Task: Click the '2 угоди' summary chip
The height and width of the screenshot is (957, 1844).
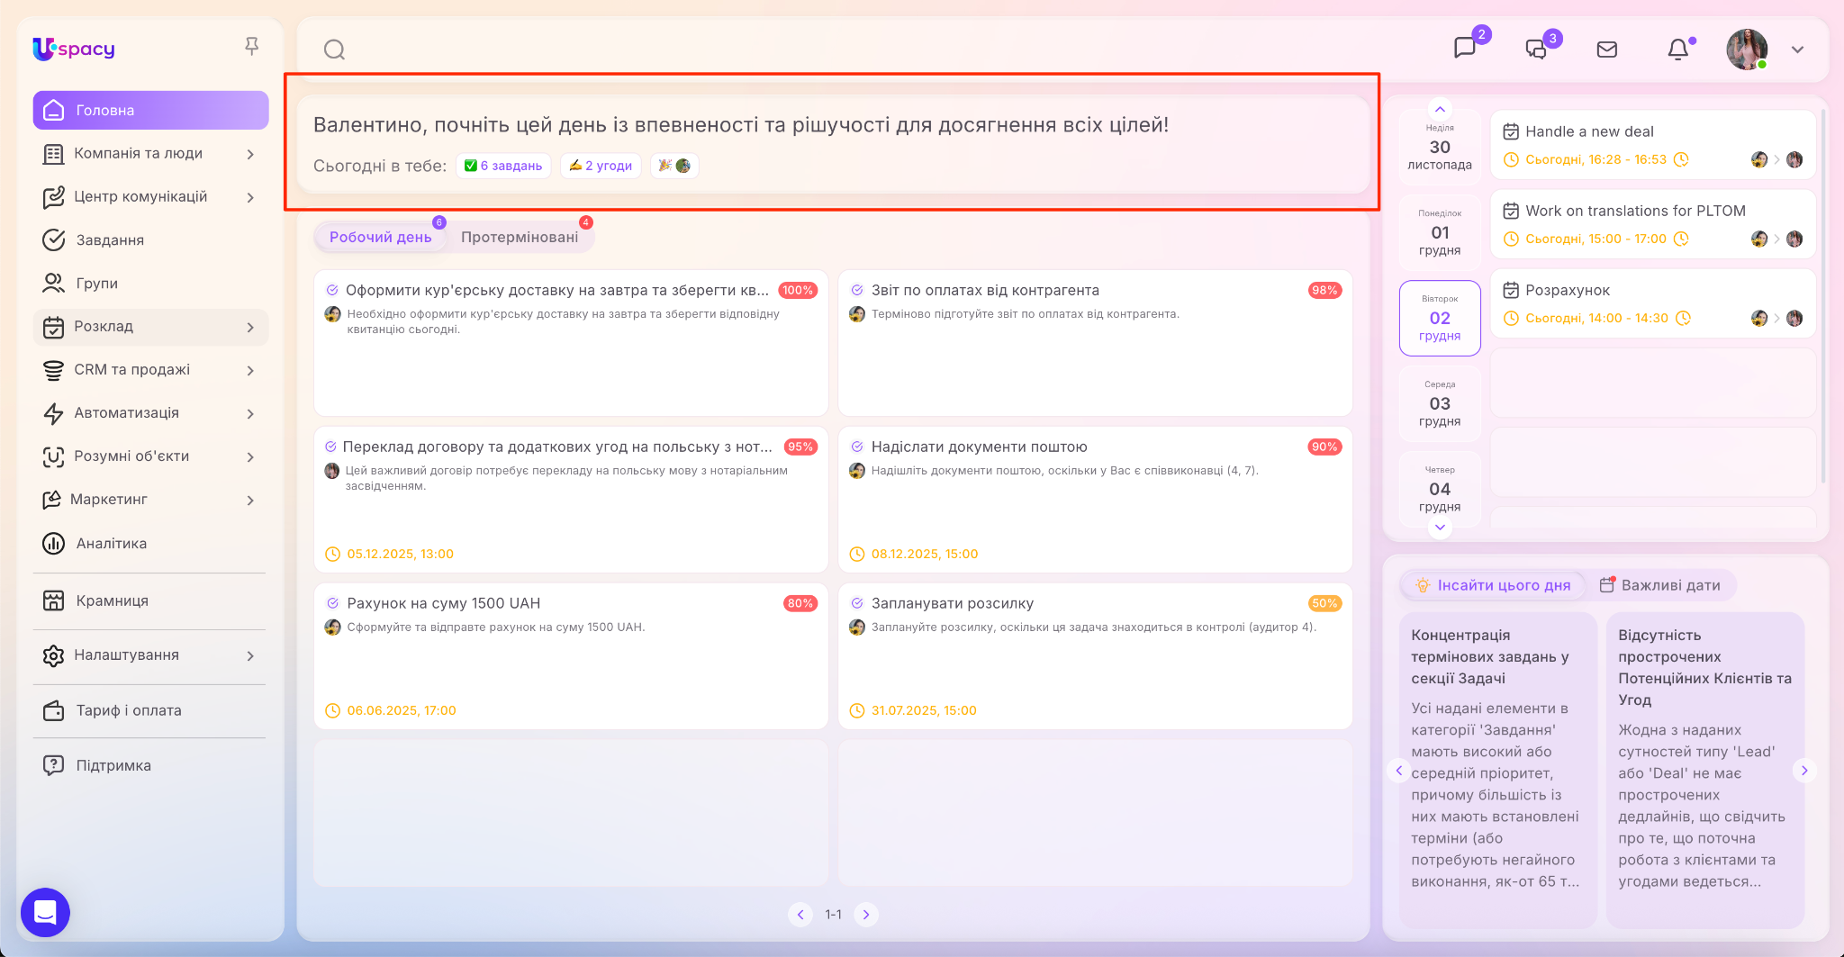Action: pyautogui.click(x=601, y=166)
